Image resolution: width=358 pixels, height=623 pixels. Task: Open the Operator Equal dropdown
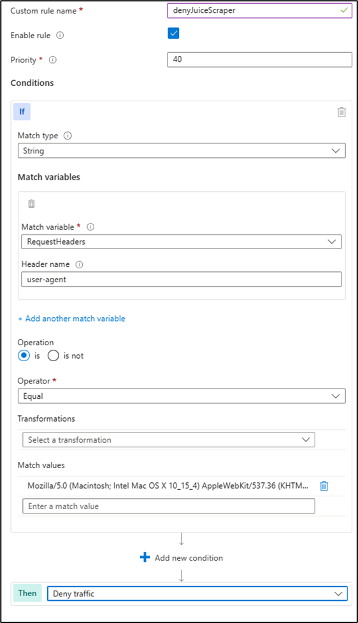[x=182, y=396]
